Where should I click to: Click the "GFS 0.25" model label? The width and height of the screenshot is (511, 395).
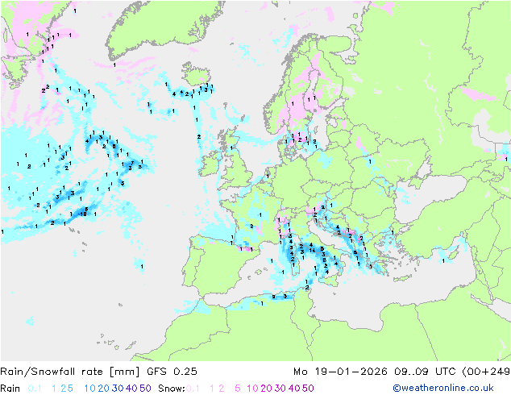point(172,372)
